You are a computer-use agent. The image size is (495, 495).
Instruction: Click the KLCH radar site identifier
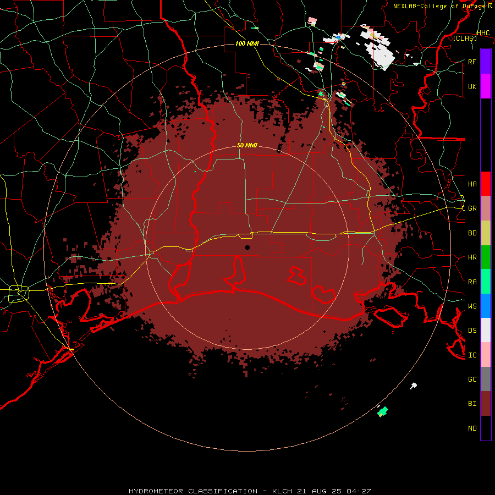(x=282, y=491)
